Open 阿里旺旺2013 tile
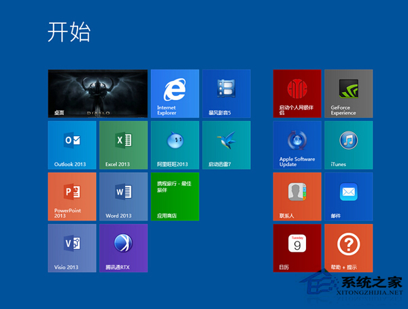Viewport: 408px width, 309px height. pyautogui.click(x=175, y=145)
